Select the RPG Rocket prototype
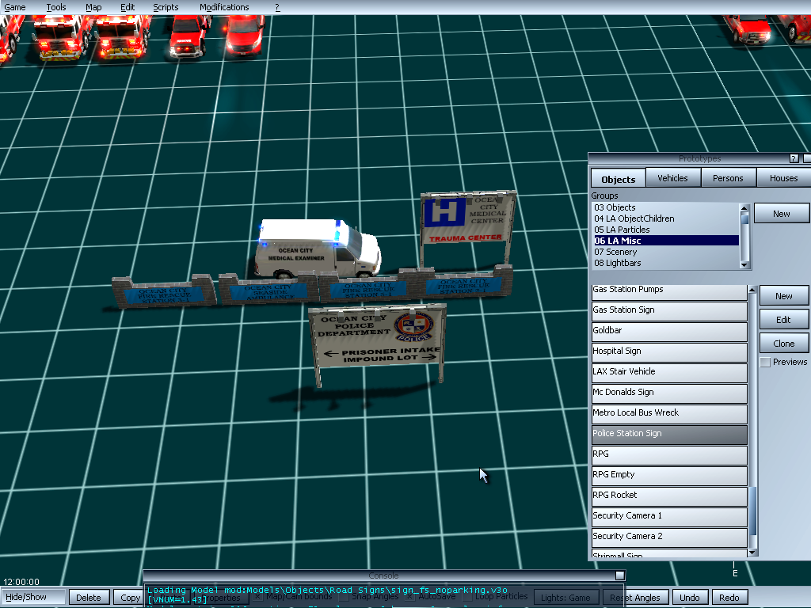This screenshot has width=811, height=608. pos(669,497)
